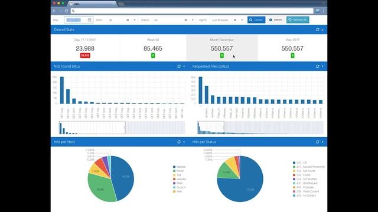
Task: Collapse the Hits per Status panel
Action: pyautogui.click(x=322, y=142)
